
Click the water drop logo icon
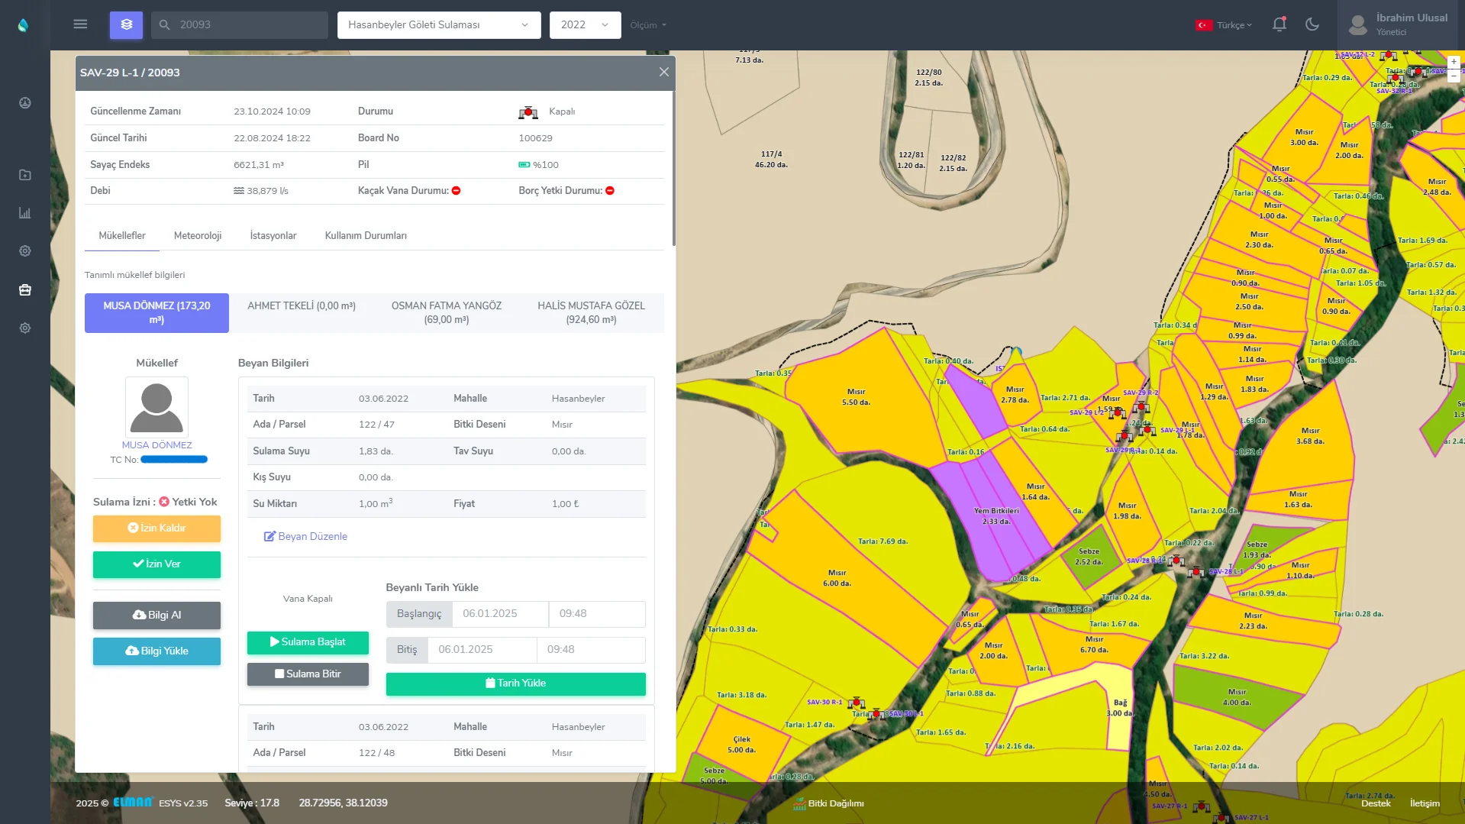pyautogui.click(x=24, y=25)
